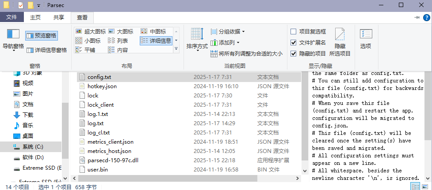
Task: Select the user.bin file
Action: (x=189, y=170)
